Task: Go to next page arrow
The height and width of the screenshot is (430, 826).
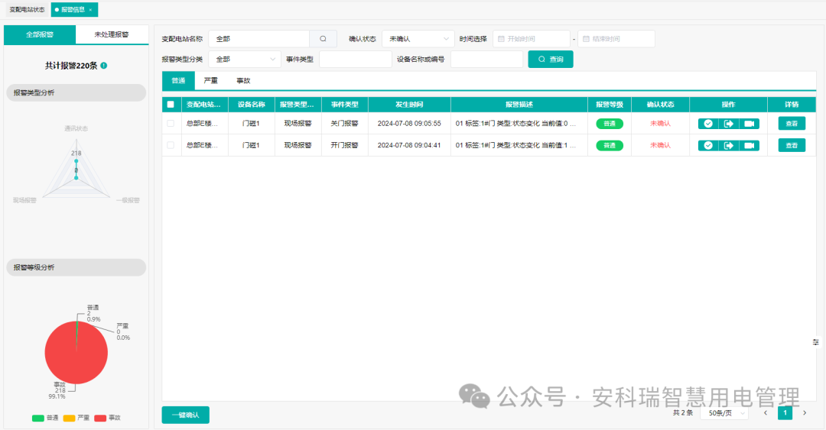Action: pos(805,413)
